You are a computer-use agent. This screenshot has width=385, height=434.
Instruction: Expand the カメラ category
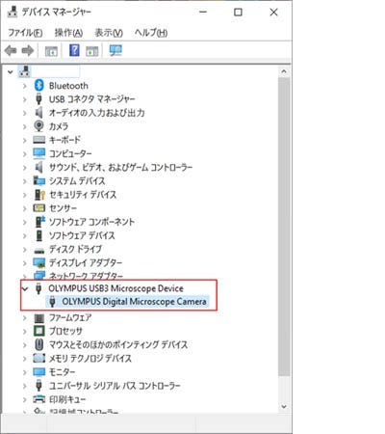click(x=25, y=126)
